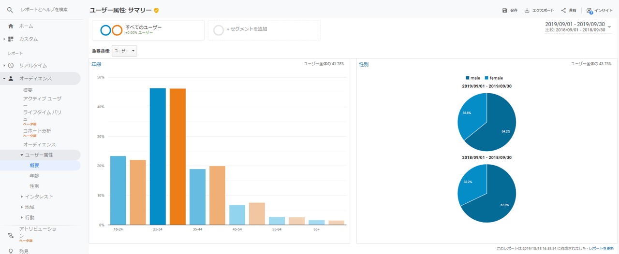This screenshot has width=619, height=254.
Task: Click the verified shield badge by title
Action: [x=156, y=11]
